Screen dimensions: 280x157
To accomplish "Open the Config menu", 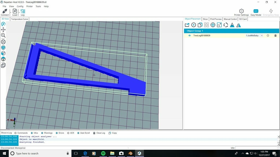I will tap(20, 6).
